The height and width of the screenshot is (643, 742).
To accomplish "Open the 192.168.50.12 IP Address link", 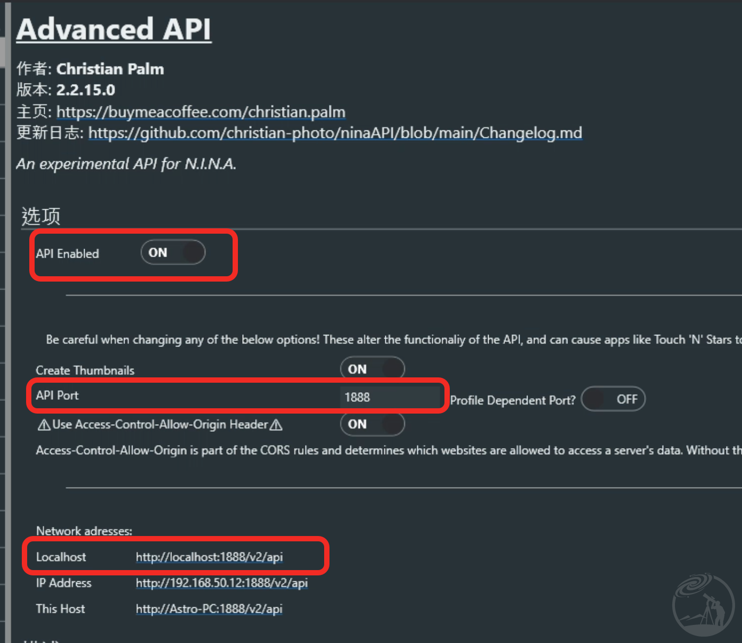I will pyautogui.click(x=221, y=583).
